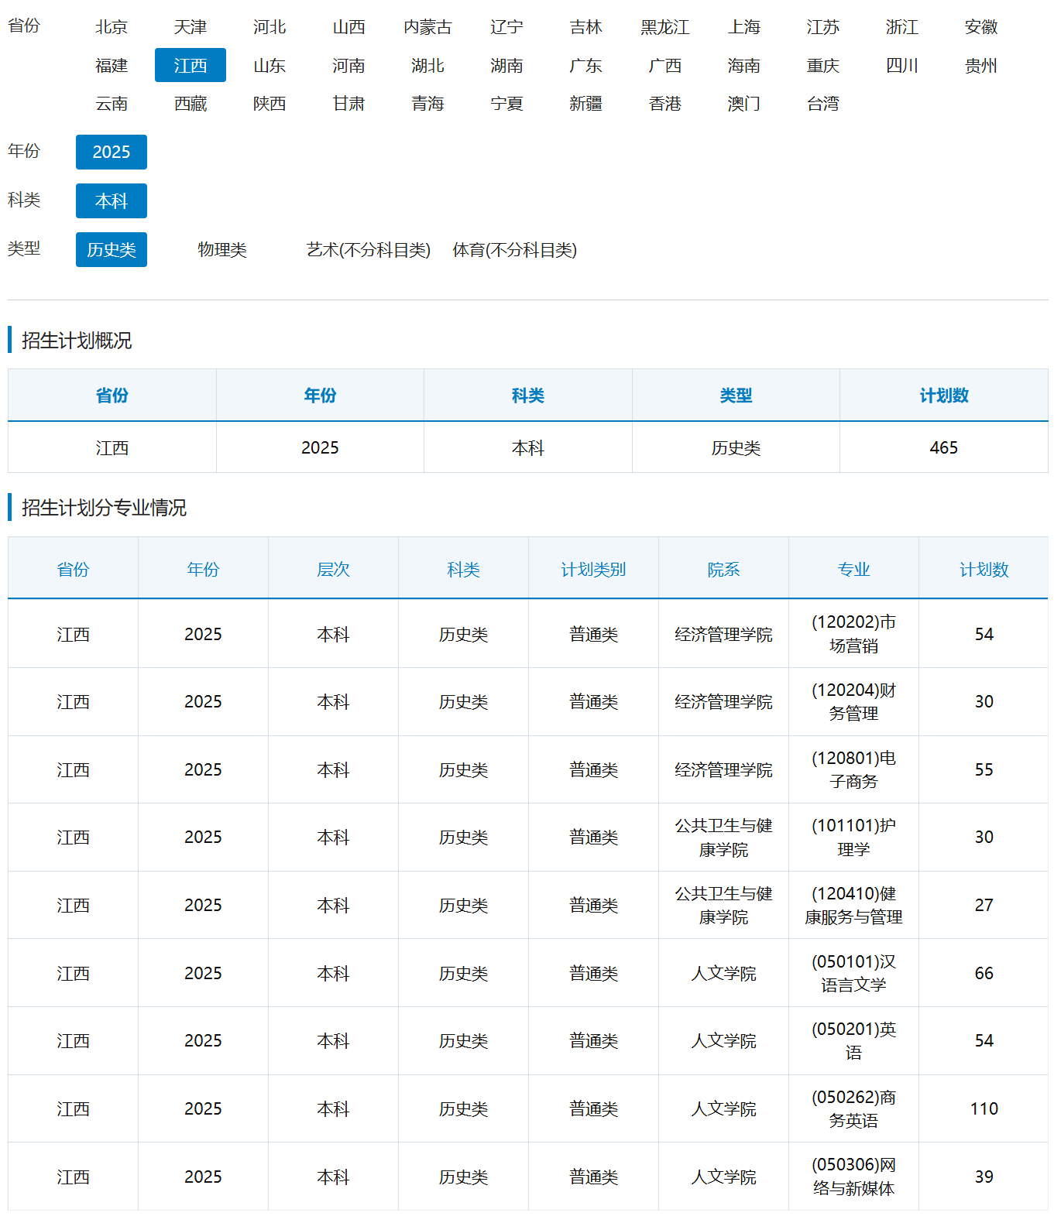The width and height of the screenshot is (1054, 1223).
Task: Select 上海 in province filter
Action: (x=744, y=27)
